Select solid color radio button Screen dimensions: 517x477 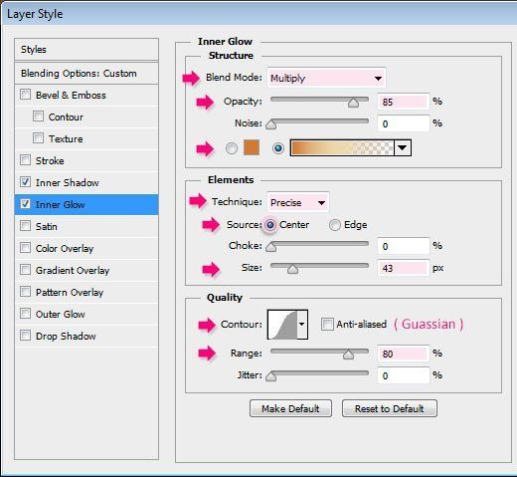click(232, 148)
